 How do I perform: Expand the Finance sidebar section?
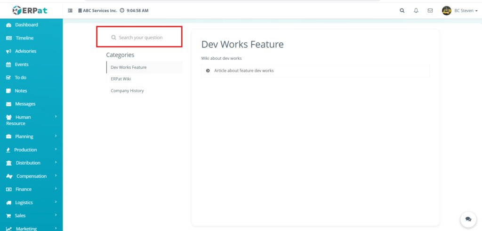click(x=31, y=189)
